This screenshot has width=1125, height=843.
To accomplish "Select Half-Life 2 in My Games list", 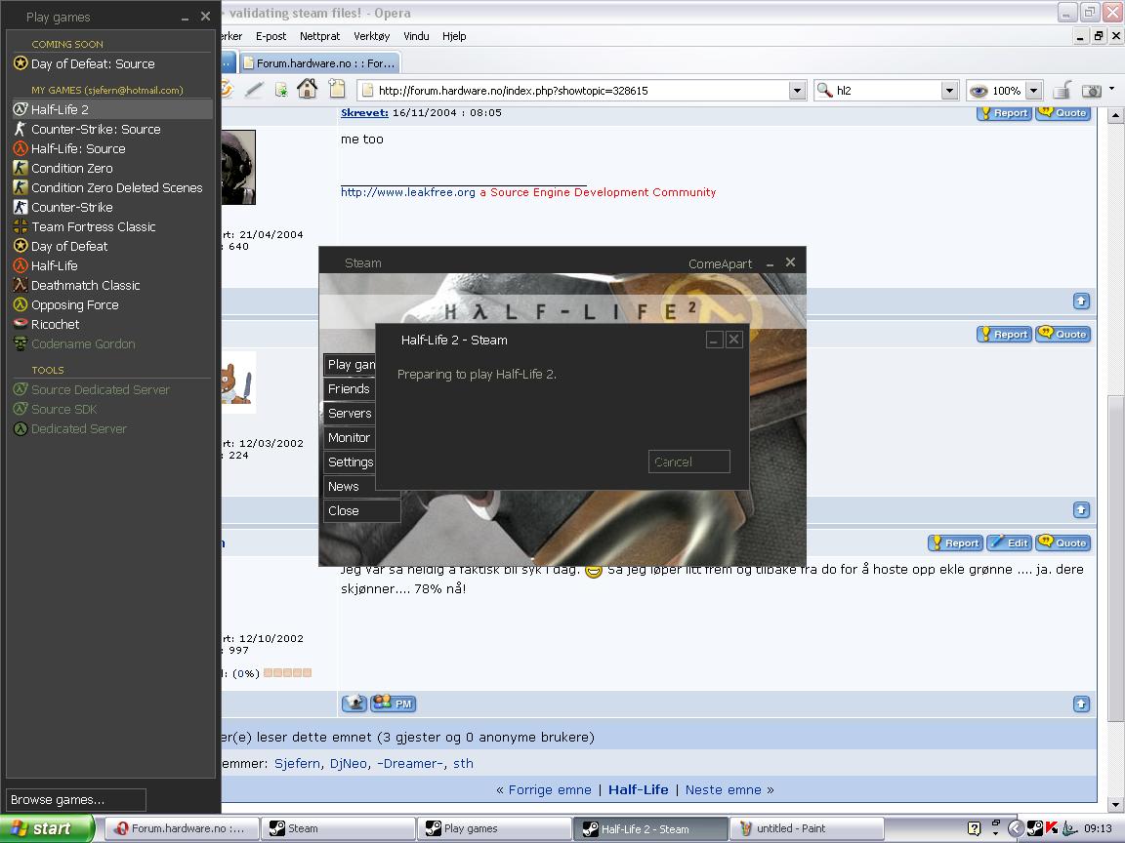I will pyautogui.click(x=112, y=109).
